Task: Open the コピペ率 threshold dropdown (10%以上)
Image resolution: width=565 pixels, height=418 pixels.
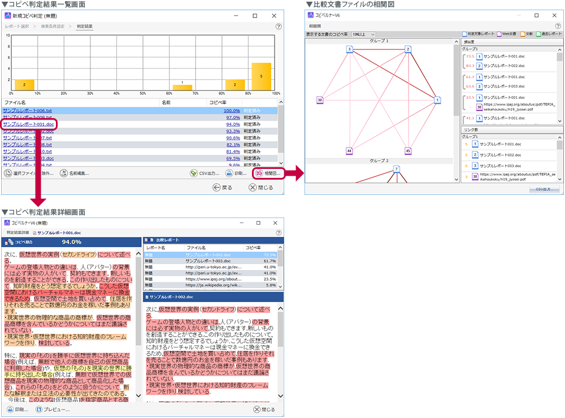Action: 363,34
